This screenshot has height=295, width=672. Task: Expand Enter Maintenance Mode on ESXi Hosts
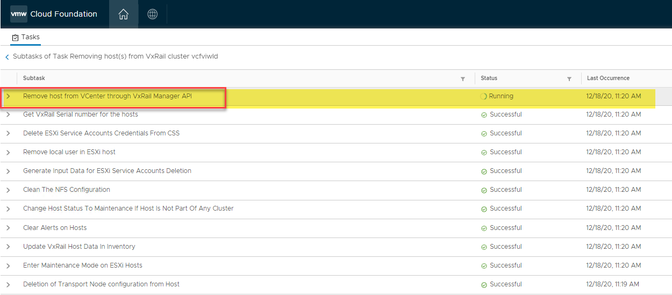[x=8, y=265]
